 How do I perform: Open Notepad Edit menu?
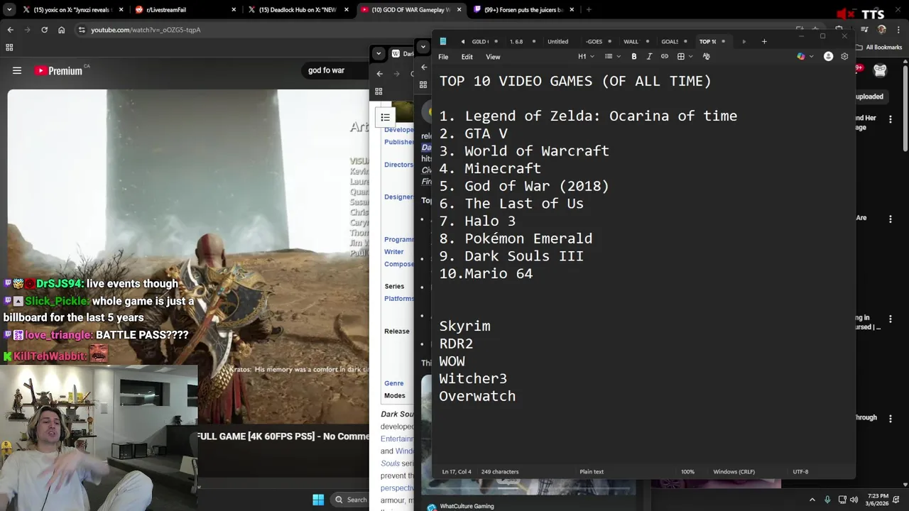click(x=467, y=57)
